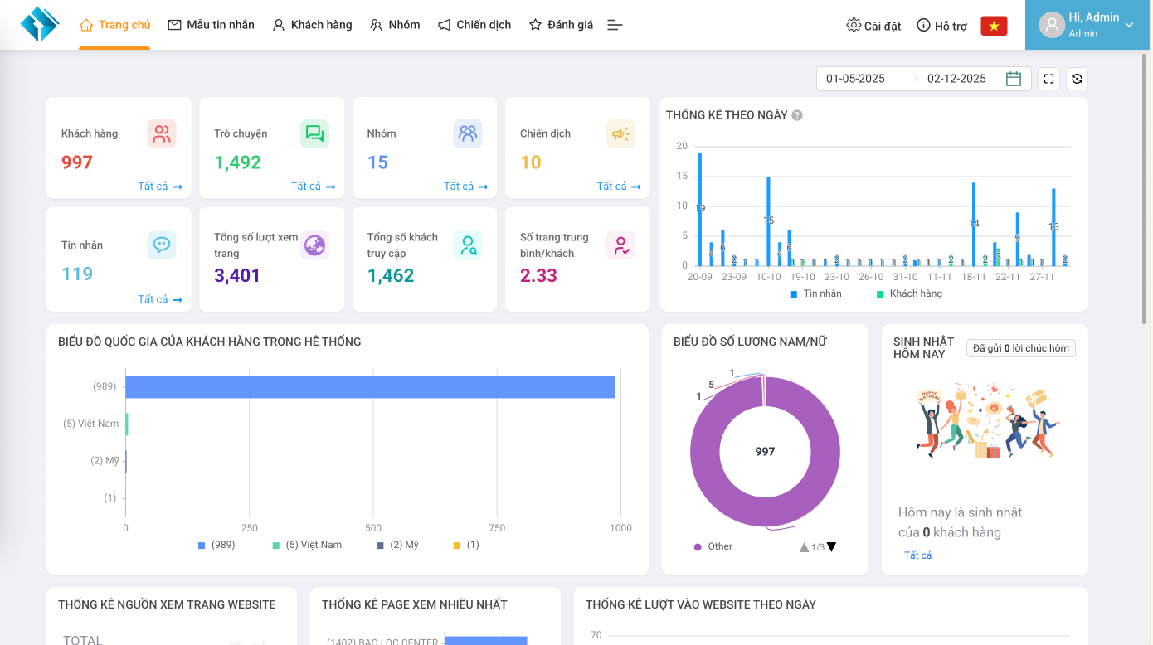This screenshot has height=645, width=1153.
Task: Click the green chat icon on Trò chuyện card
Action: tap(314, 133)
